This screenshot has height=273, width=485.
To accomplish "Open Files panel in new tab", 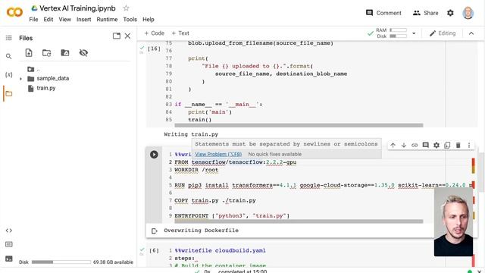I will click(x=117, y=36).
